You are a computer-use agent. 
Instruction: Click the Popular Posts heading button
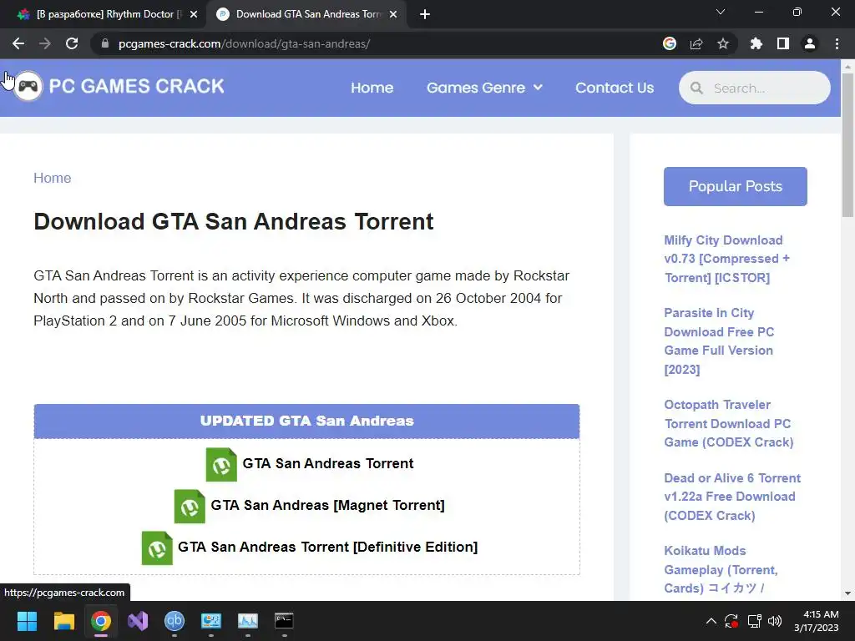(x=735, y=186)
